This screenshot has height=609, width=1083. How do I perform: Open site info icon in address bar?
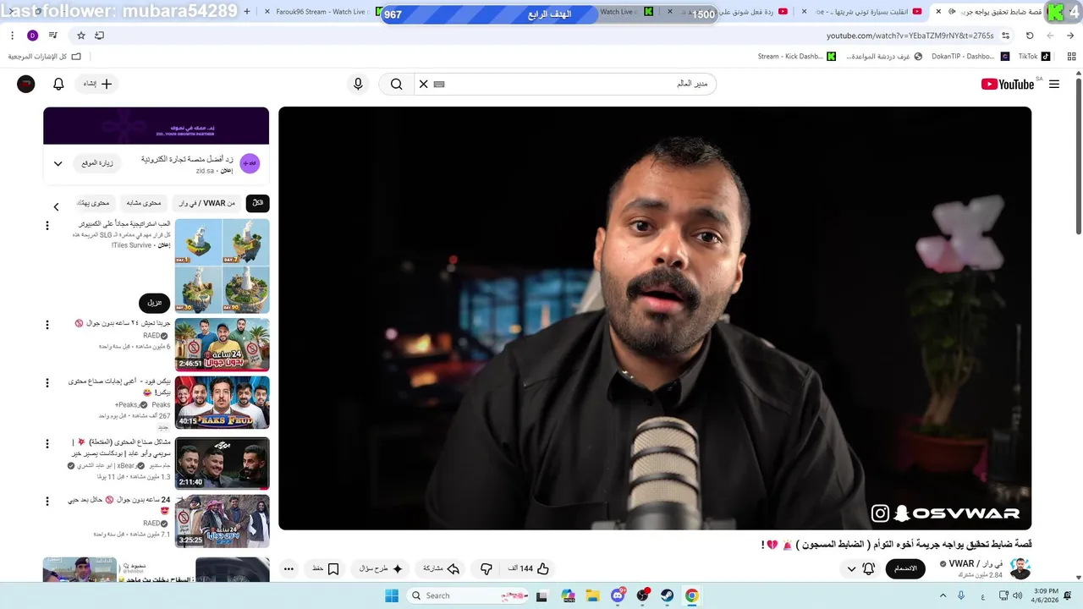click(x=1005, y=36)
